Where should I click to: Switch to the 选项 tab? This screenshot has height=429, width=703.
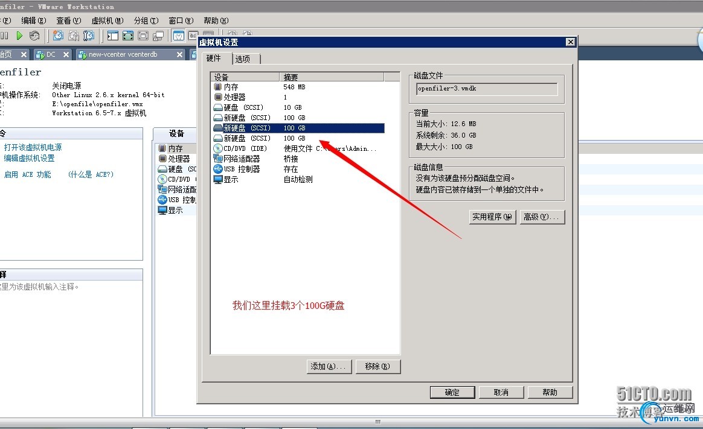click(x=245, y=59)
